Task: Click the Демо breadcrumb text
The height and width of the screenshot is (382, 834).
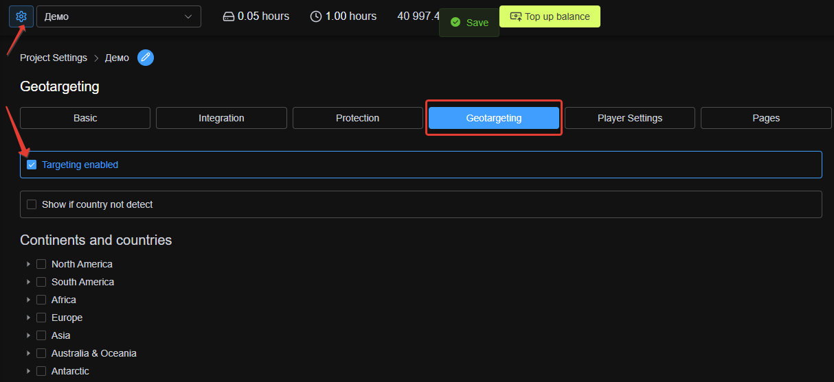Action: click(x=117, y=58)
